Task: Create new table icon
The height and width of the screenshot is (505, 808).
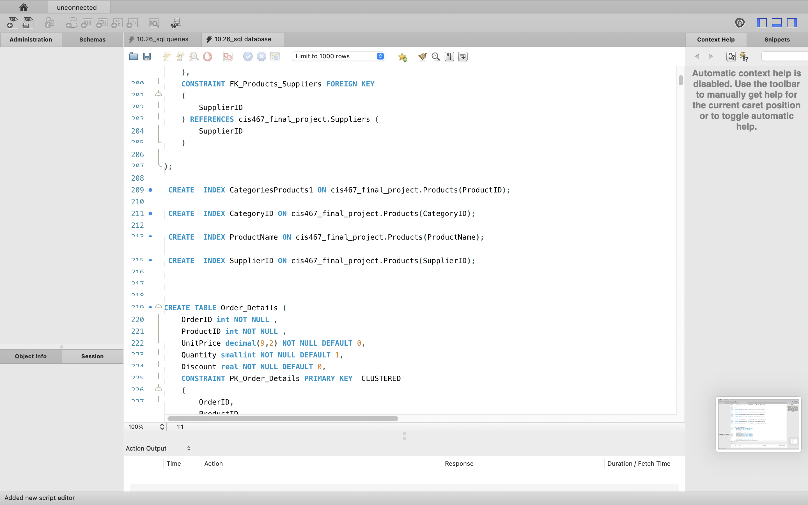Action: click(86, 23)
